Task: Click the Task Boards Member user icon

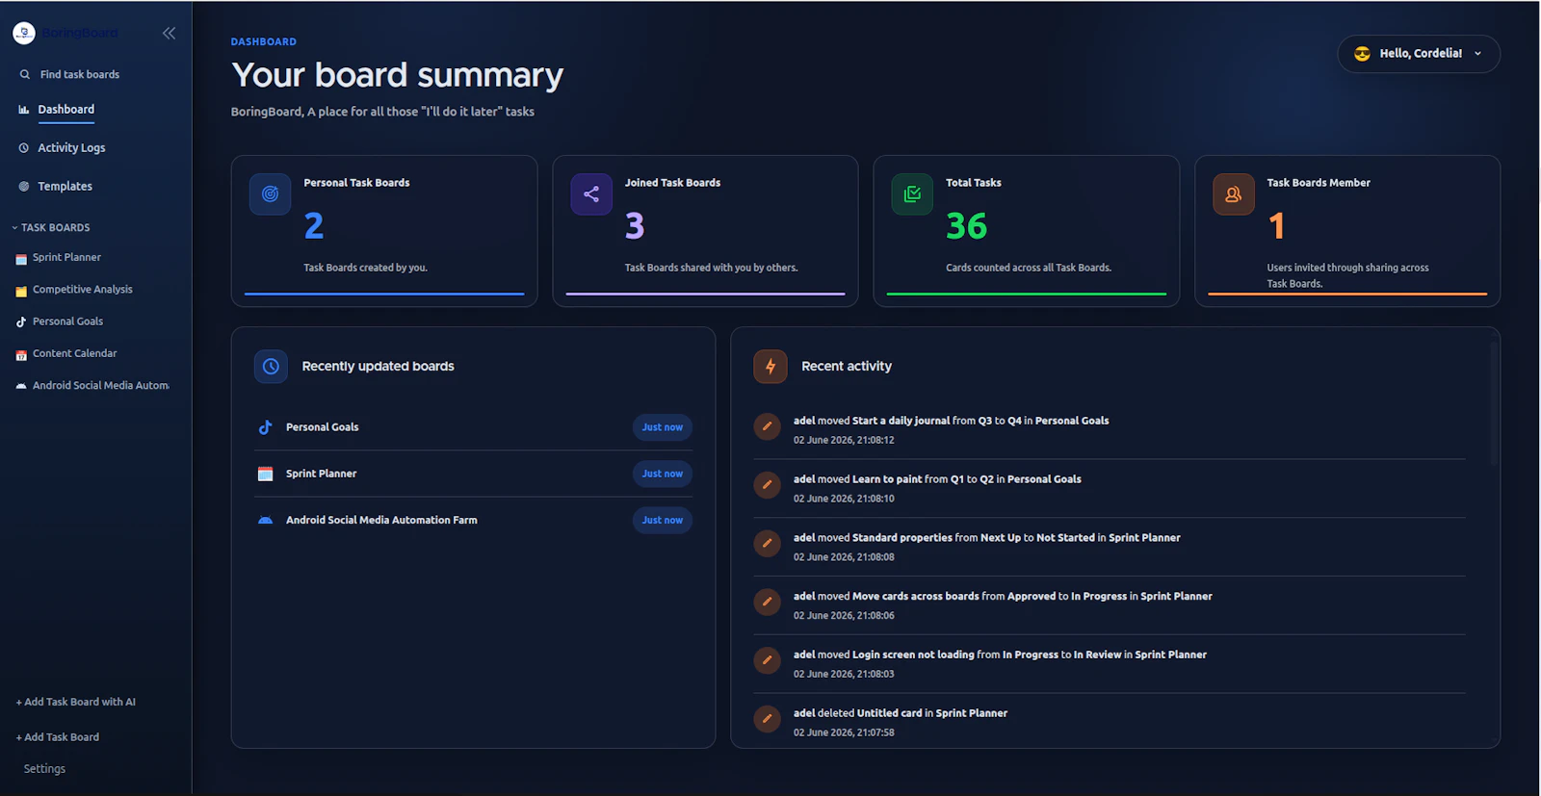Action: click(x=1234, y=194)
